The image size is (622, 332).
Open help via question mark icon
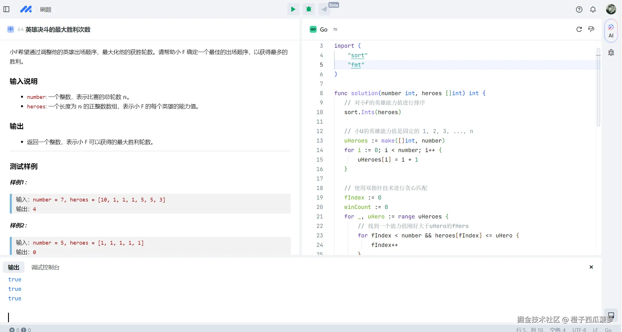(579, 9)
